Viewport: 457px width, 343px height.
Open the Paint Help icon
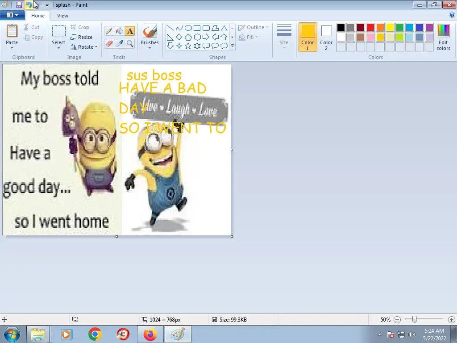tap(452, 15)
